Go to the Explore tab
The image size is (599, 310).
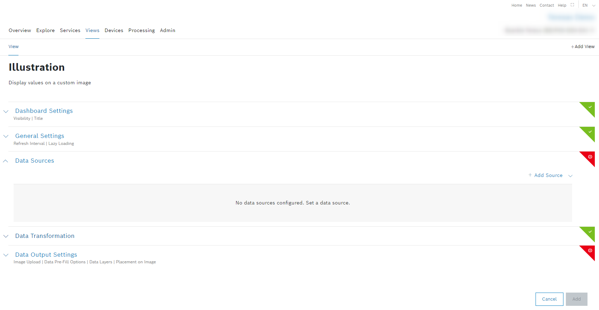coord(45,31)
